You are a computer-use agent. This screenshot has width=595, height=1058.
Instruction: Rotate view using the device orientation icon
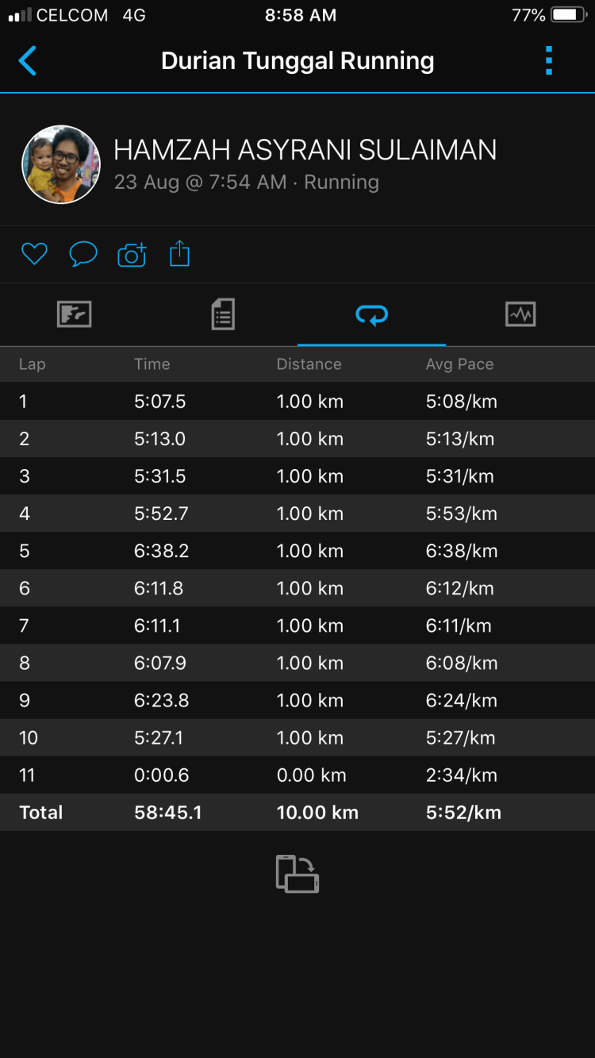[x=297, y=874]
